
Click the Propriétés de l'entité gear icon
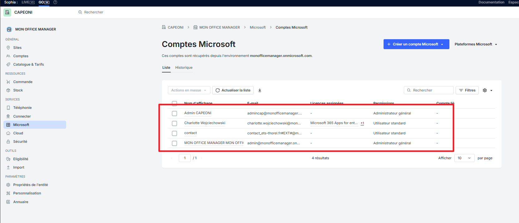8,185
